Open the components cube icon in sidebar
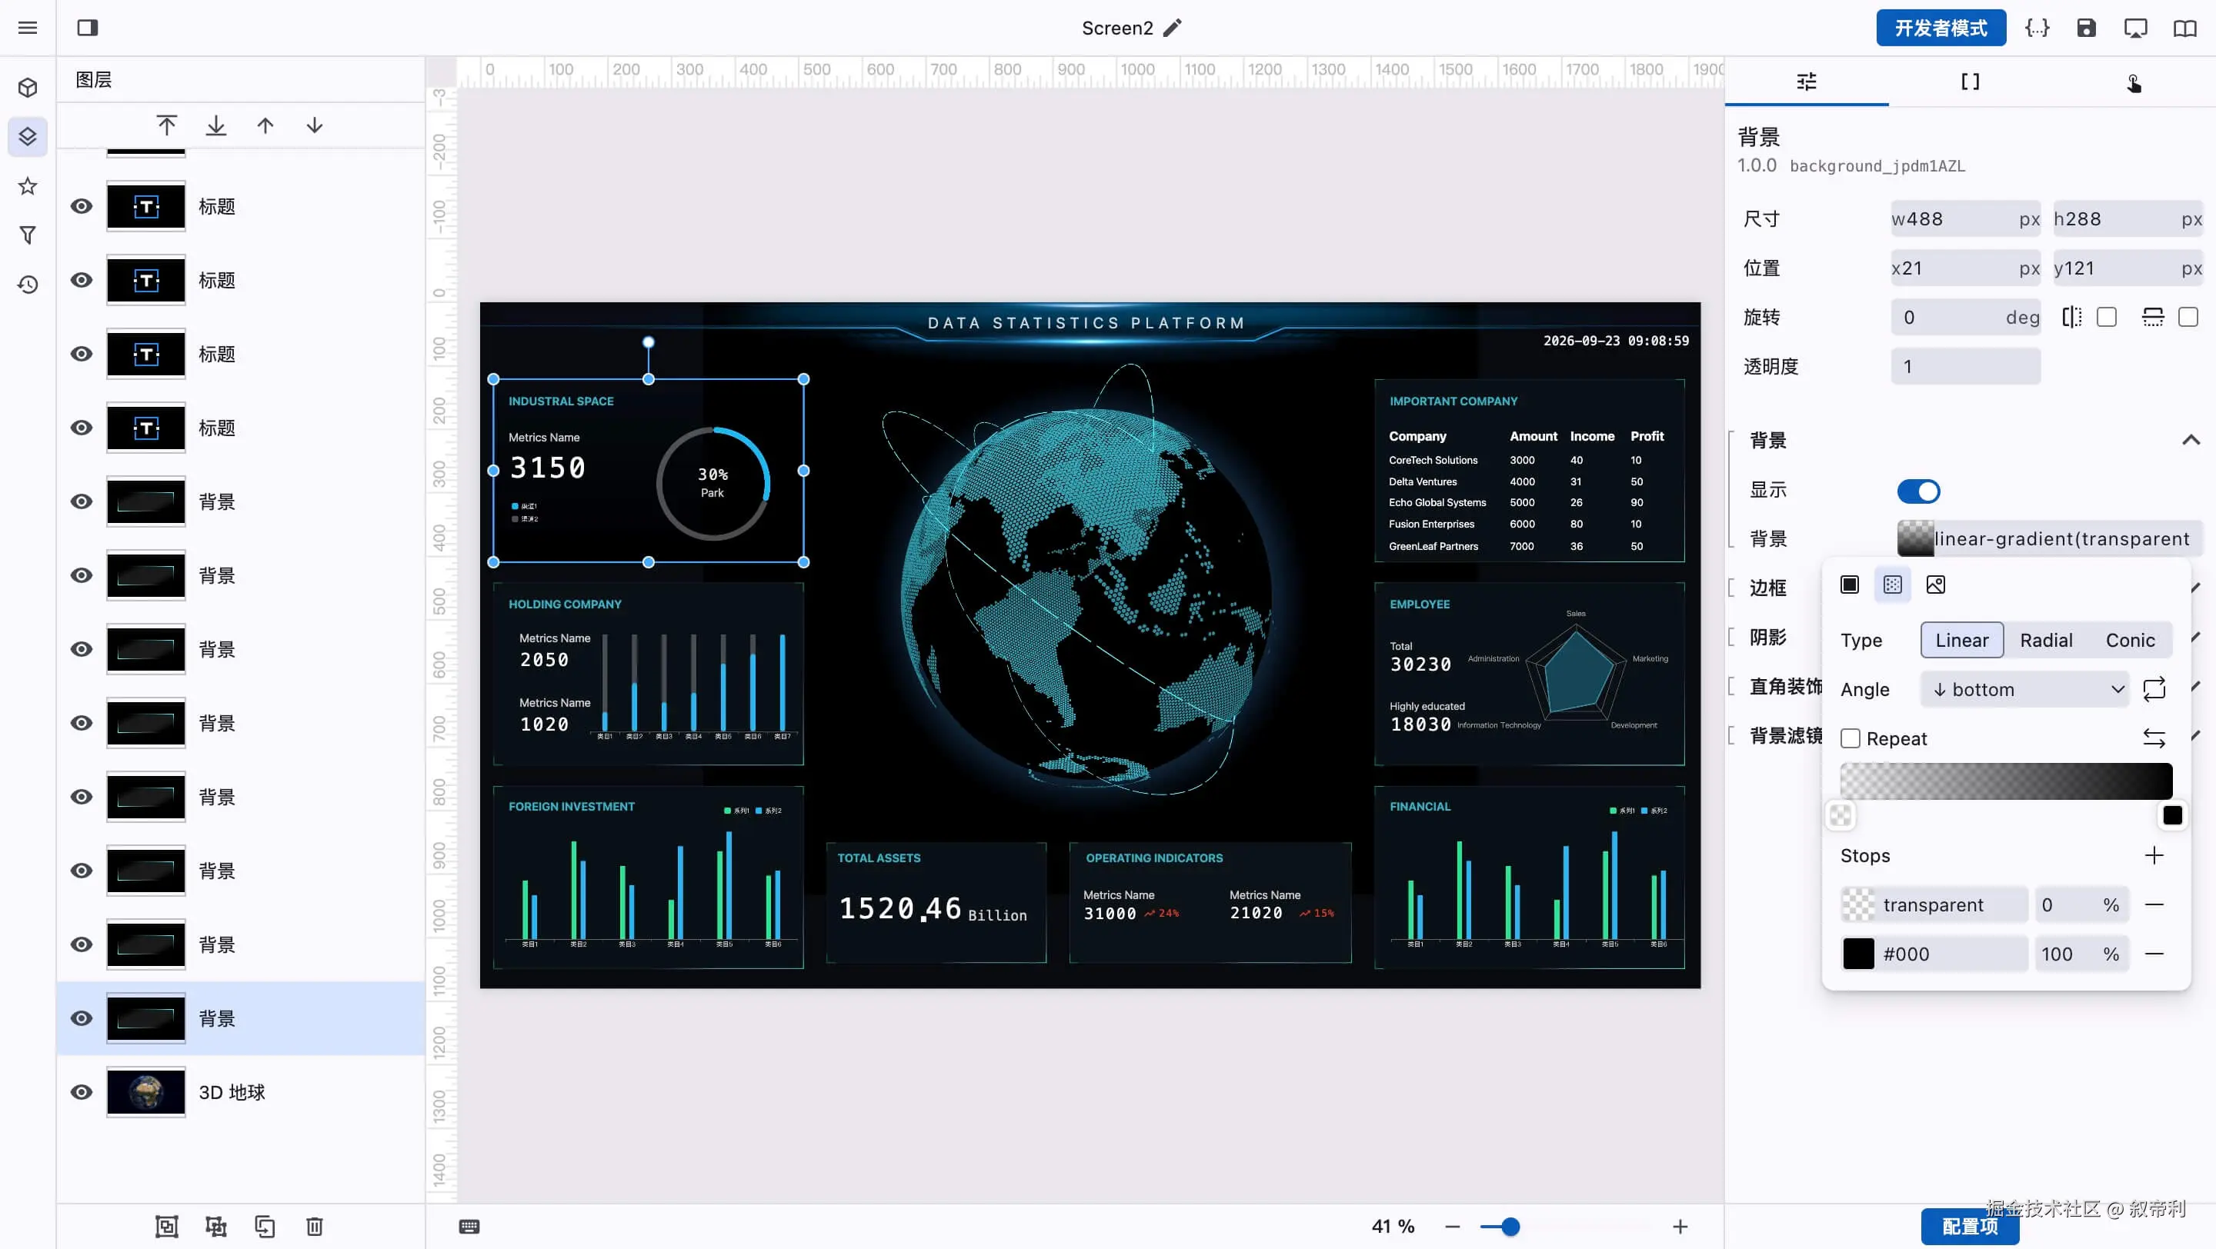This screenshot has width=2216, height=1249. tap(28, 88)
